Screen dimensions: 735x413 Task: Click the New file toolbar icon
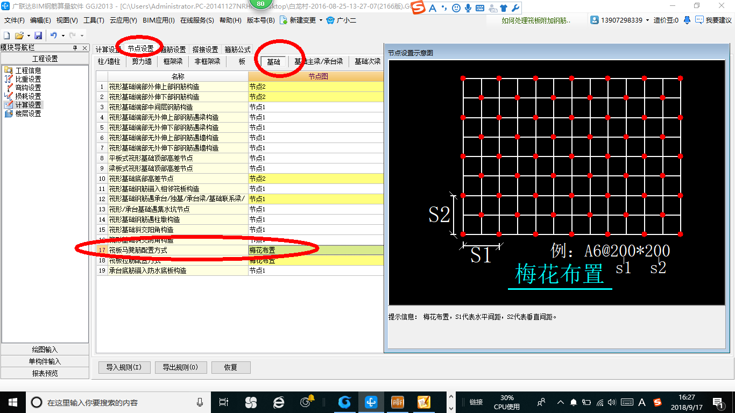7,35
